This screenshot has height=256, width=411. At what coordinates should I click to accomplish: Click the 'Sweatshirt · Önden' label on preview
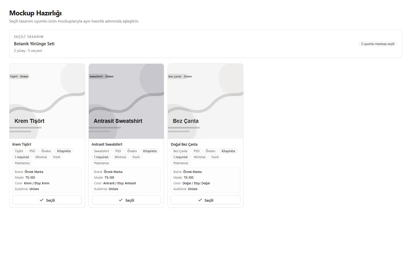point(101,77)
